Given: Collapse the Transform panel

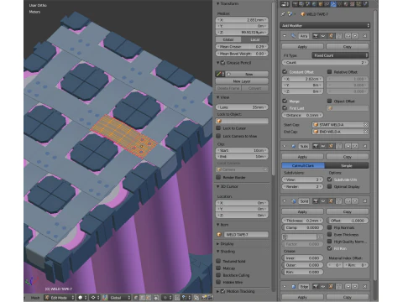Looking at the screenshot, I should pos(218,3).
